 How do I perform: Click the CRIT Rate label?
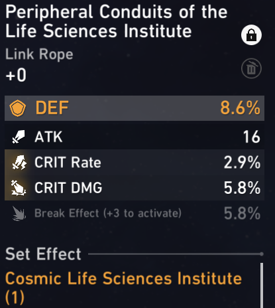point(68,163)
